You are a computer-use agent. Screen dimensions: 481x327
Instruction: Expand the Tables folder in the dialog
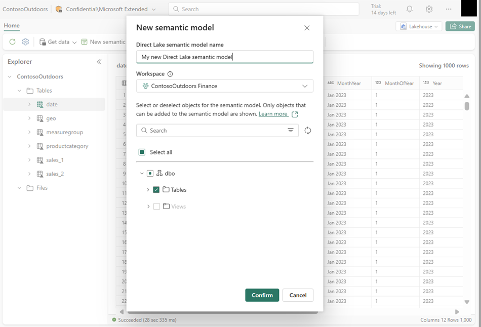pyautogui.click(x=148, y=190)
